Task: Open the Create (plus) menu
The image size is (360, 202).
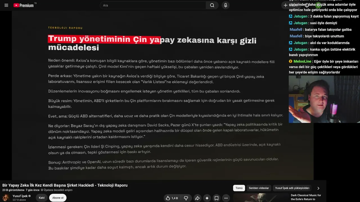Action: click(285, 5)
